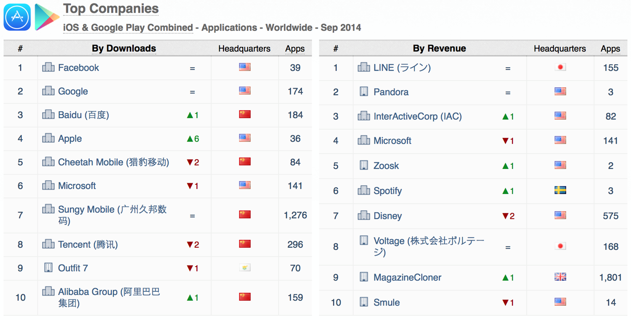
Task: Click the company icon beside Alibaba Group
Action: click(48, 291)
